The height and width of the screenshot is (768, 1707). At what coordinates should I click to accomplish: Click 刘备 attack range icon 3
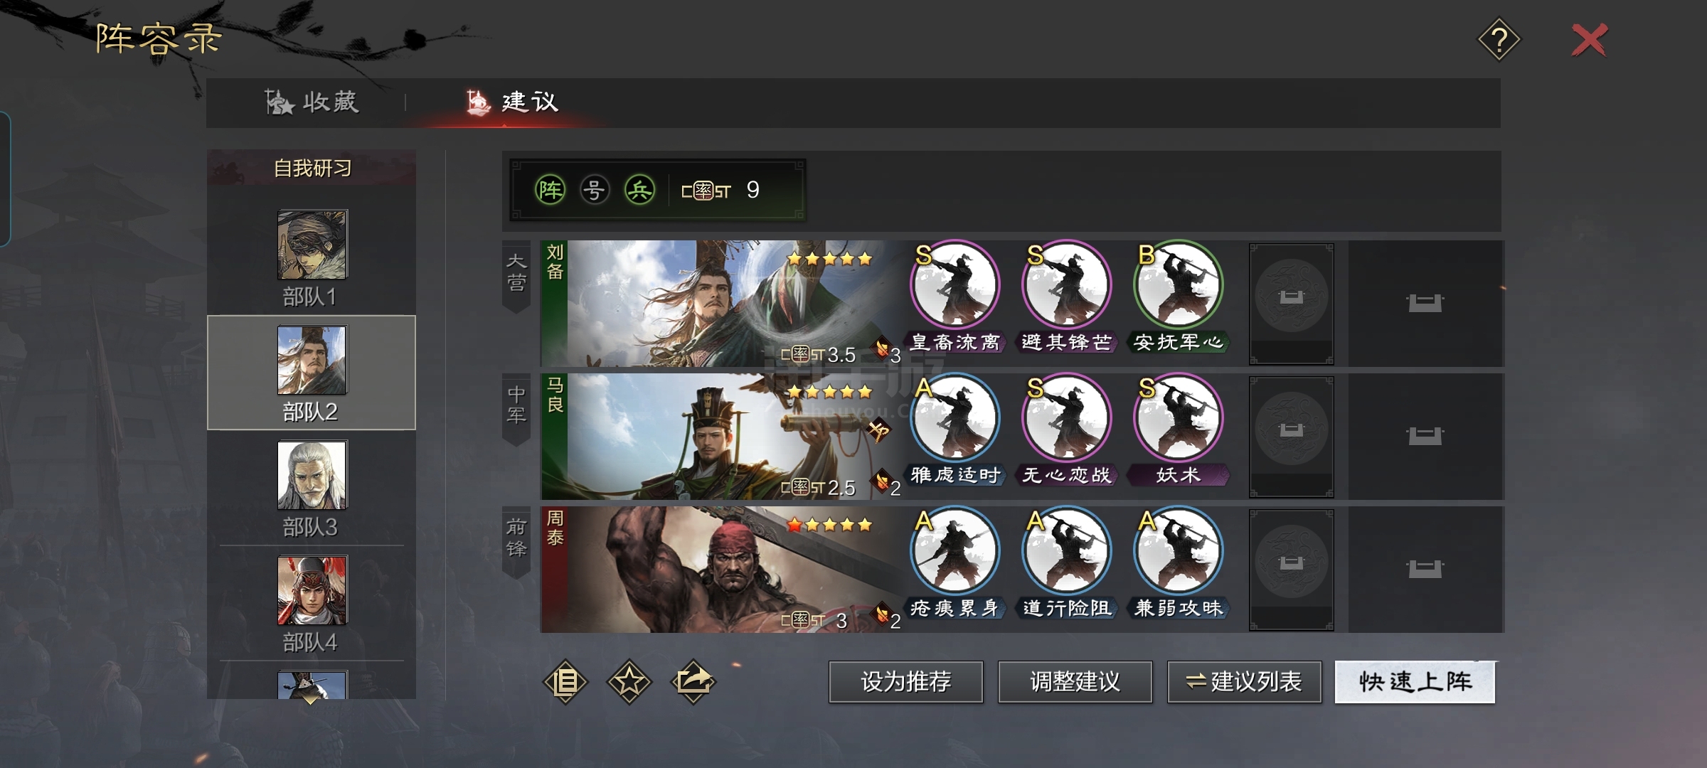click(886, 352)
